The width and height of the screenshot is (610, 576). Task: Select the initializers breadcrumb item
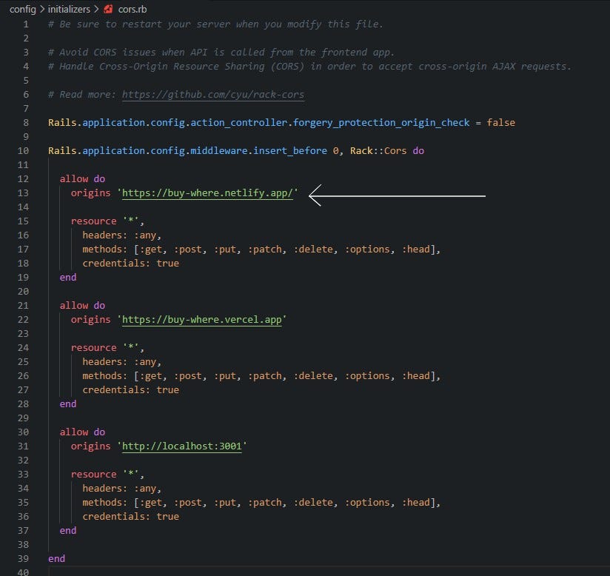click(67, 9)
